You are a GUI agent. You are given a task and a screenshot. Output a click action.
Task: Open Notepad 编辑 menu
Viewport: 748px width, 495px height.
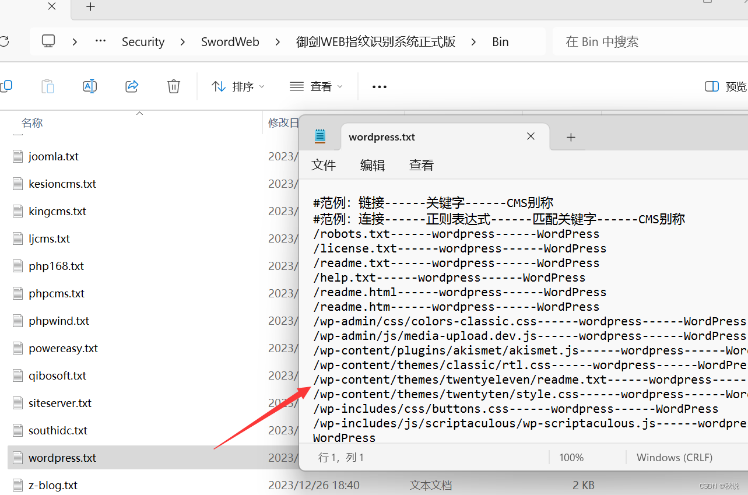coord(373,165)
